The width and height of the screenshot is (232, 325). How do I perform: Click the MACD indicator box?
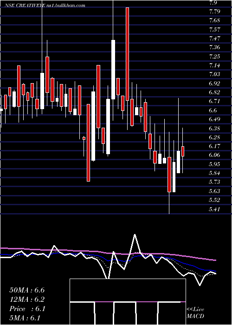coord(128,302)
